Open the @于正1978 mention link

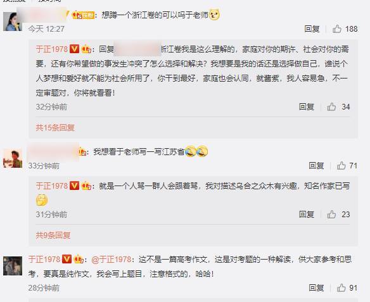tap(111, 260)
